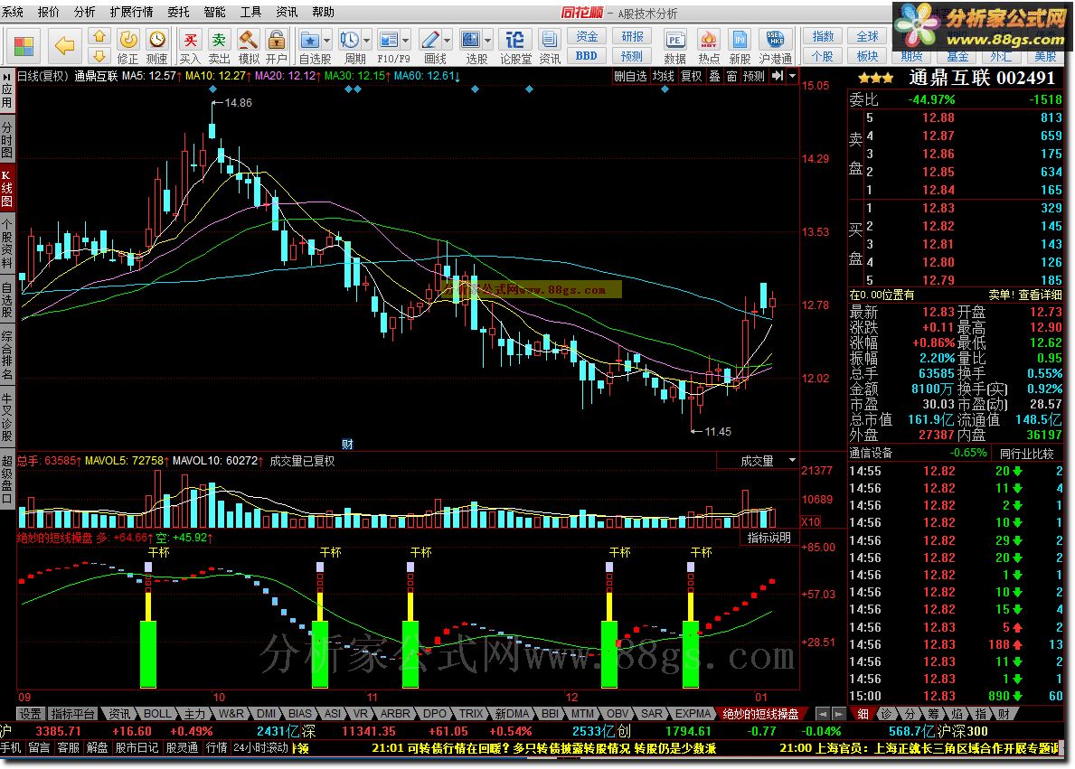This screenshot has height=769, width=1075.
Task: Open the 测速 speed test icon
Action: pos(157,47)
